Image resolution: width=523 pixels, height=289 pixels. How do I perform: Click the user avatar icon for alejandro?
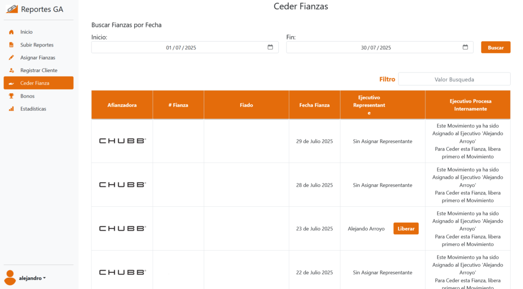coord(10,277)
